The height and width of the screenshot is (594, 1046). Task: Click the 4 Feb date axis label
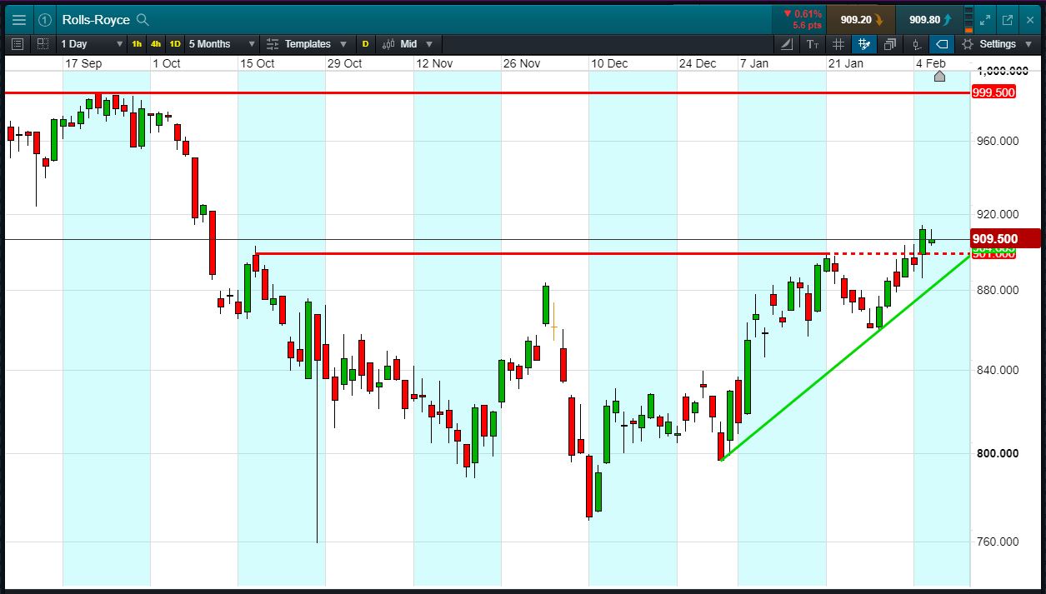click(931, 63)
